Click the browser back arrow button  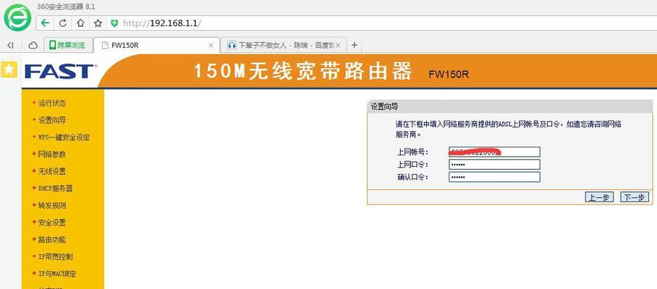click(x=46, y=23)
